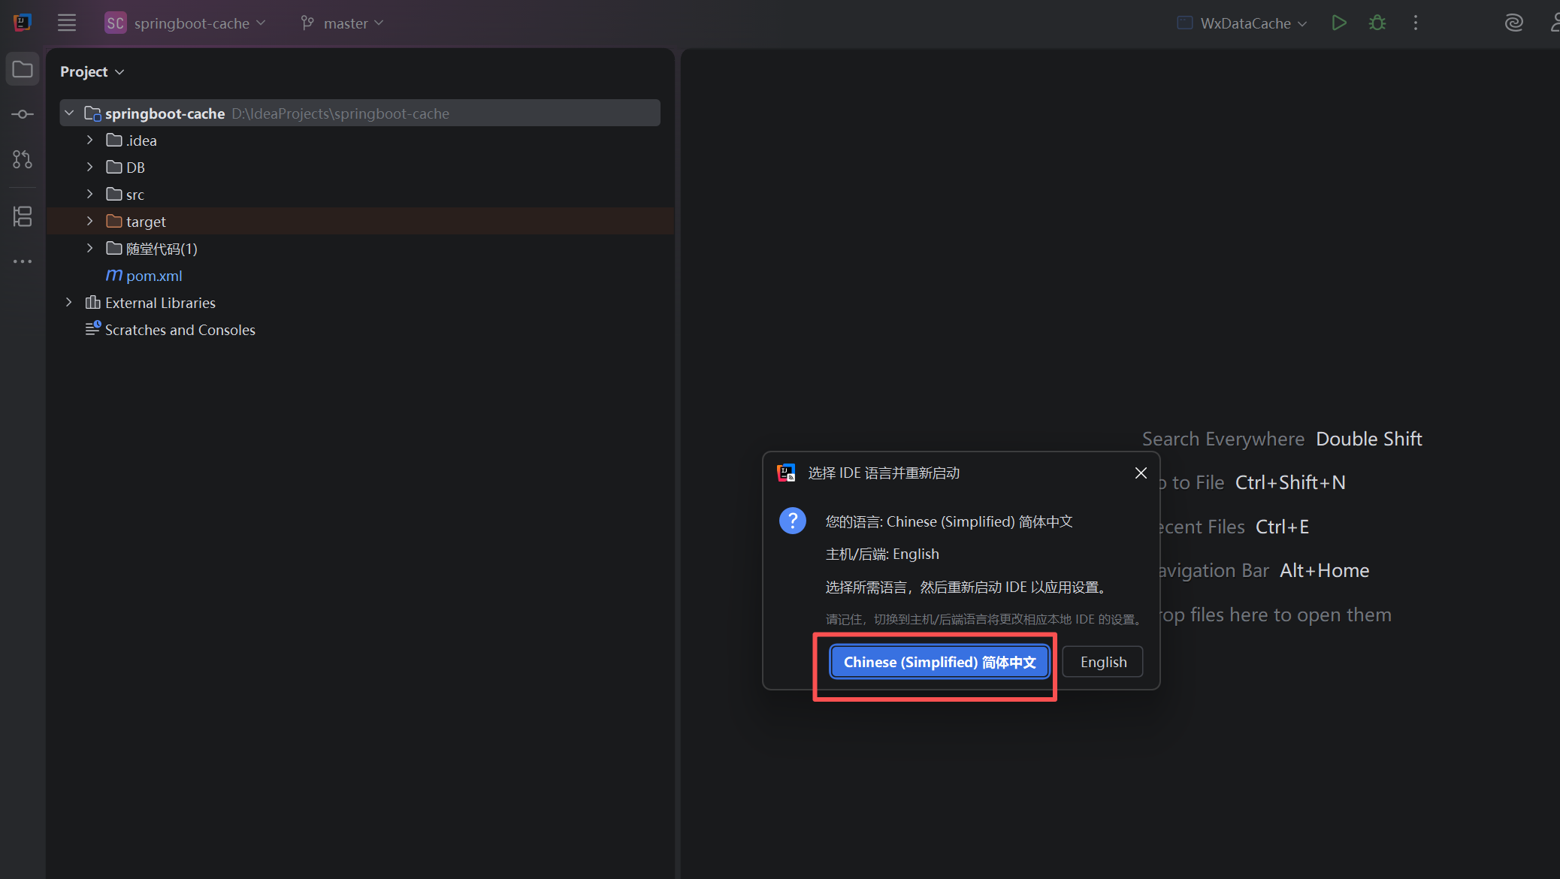Open the Project view options dropdown
This screenshot has width=1560, height=879.
[92, 71]
